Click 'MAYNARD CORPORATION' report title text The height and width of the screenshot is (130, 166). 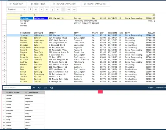pyautogui.click(x=86, y=21)
